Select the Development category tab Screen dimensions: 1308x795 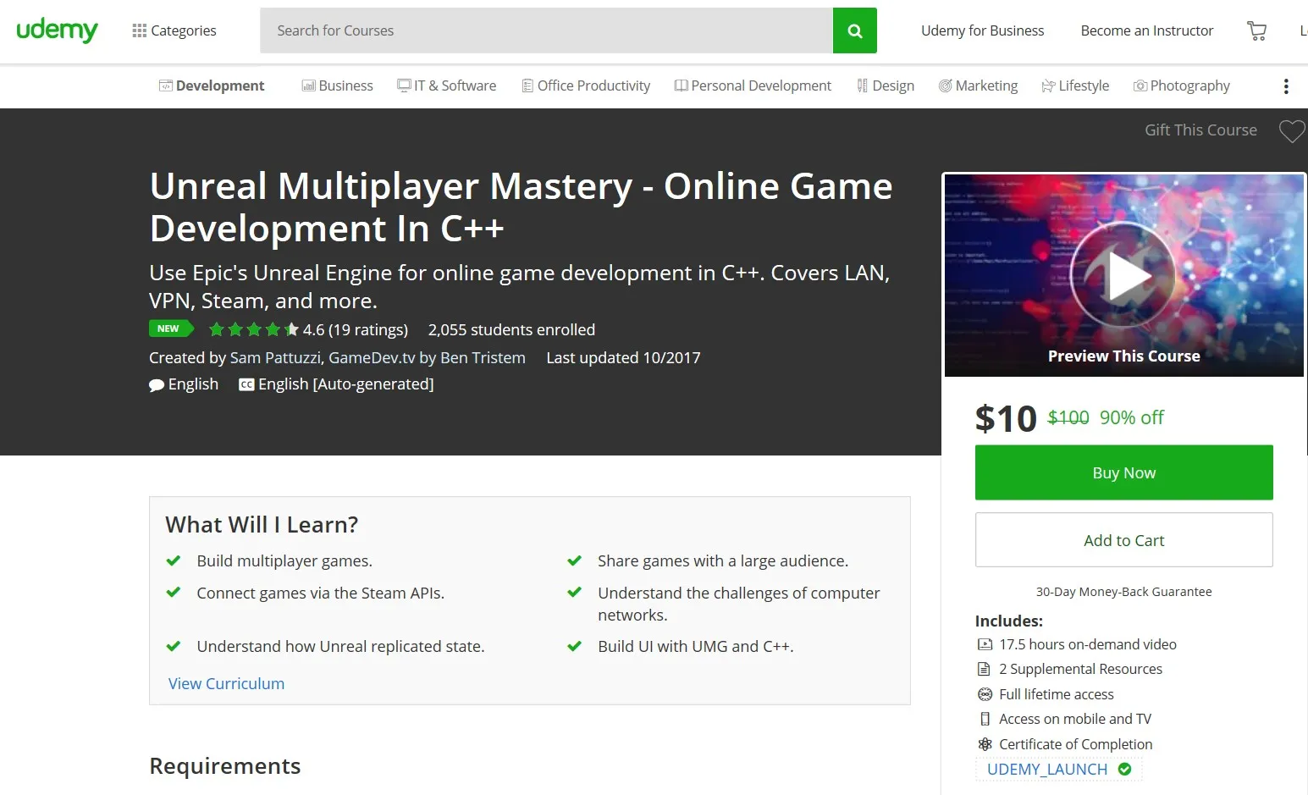pos(212,86)
